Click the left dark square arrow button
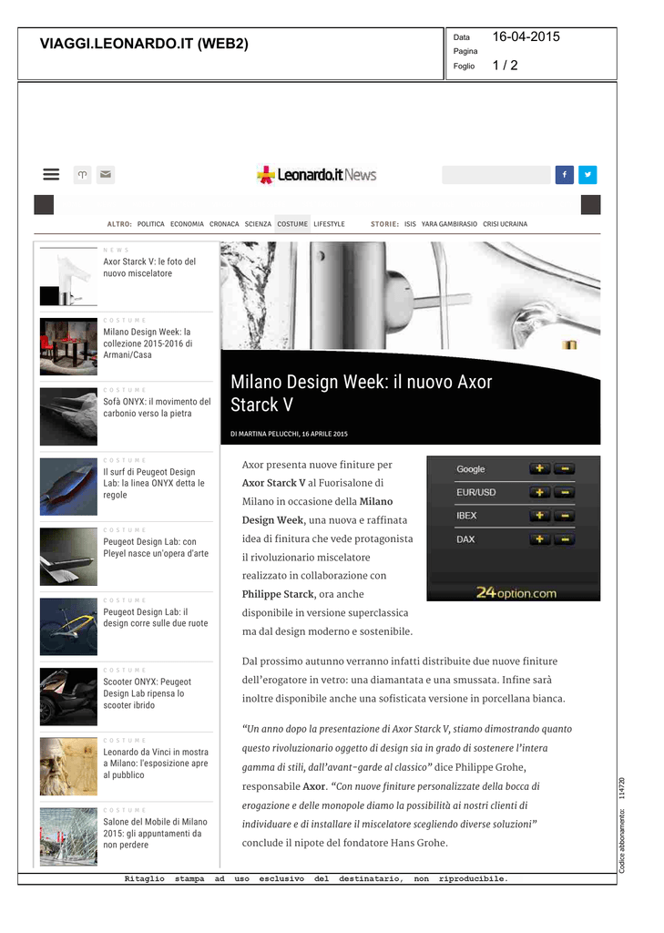The width and height of the screenshot is (664, 933). (x=44, y=205)
